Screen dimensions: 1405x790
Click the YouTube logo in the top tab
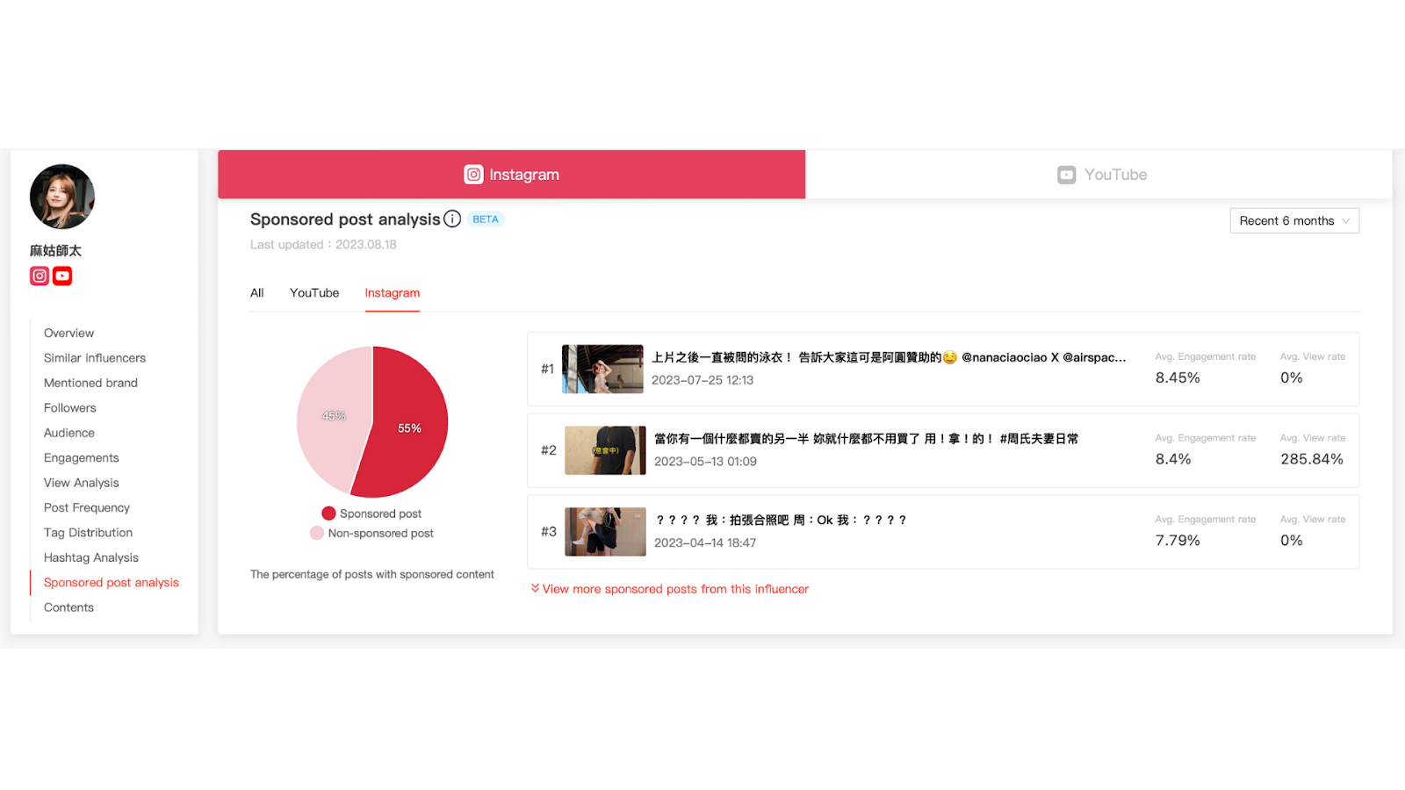[1066, 175]
